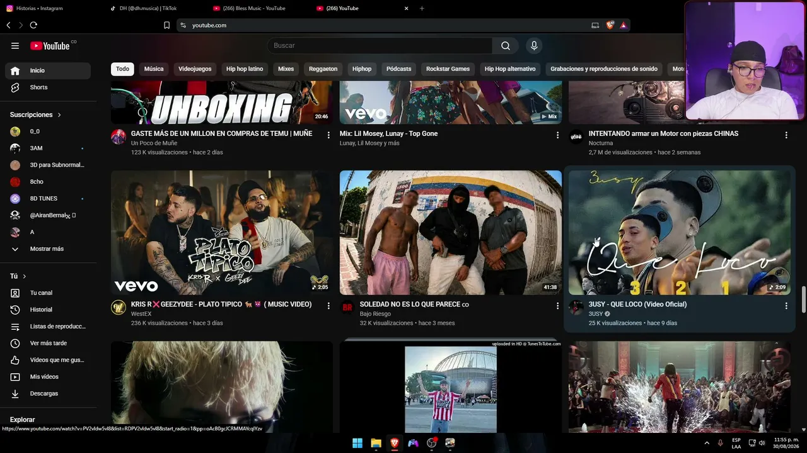Open Mis videos in the sidebar

[48, 377]
